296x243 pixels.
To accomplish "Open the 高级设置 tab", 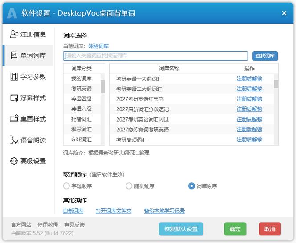I will (x=28, y=161).
